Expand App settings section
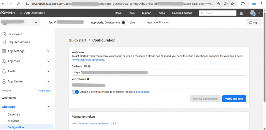The width and height of the screenshot is (266, 130). pos(48,51)
